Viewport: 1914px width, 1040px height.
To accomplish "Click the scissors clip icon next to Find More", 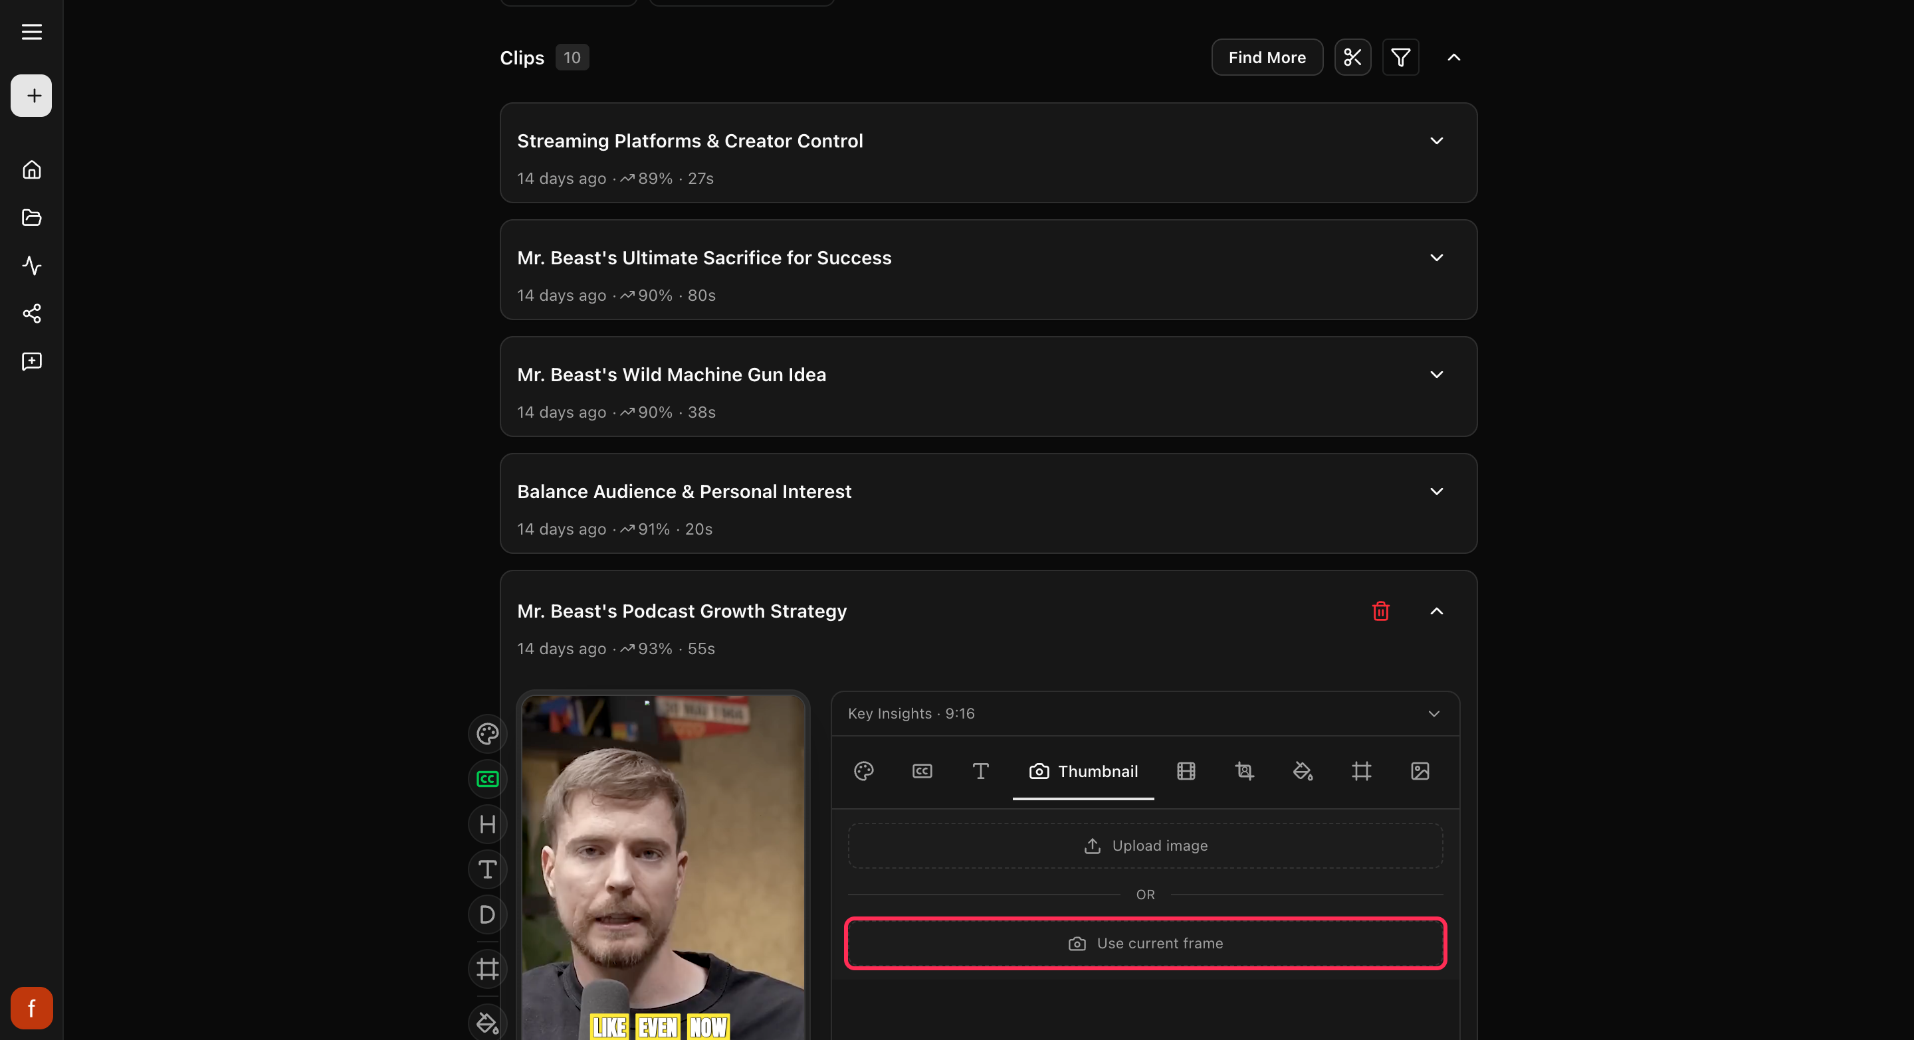I will coord(1352,57).
